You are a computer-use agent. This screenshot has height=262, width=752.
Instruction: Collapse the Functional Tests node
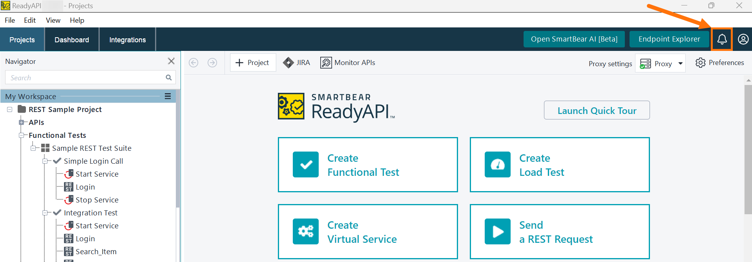[21, 135]
